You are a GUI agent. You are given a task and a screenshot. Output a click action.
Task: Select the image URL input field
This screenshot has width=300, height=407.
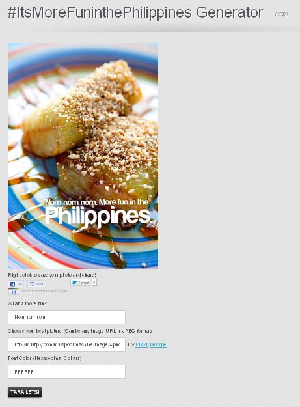[x=66, y=344]
